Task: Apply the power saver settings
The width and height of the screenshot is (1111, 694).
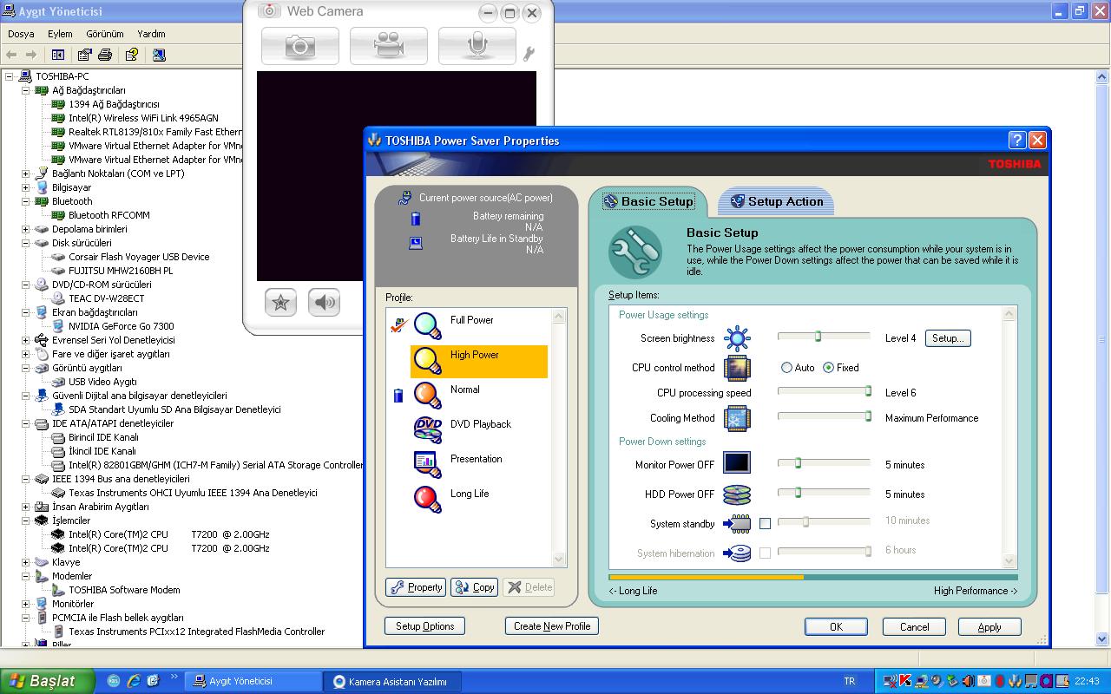Action: [x=989, y=627]
